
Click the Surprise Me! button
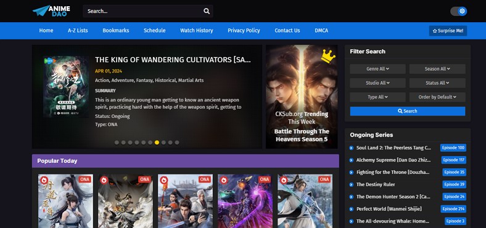pos(448,31)
